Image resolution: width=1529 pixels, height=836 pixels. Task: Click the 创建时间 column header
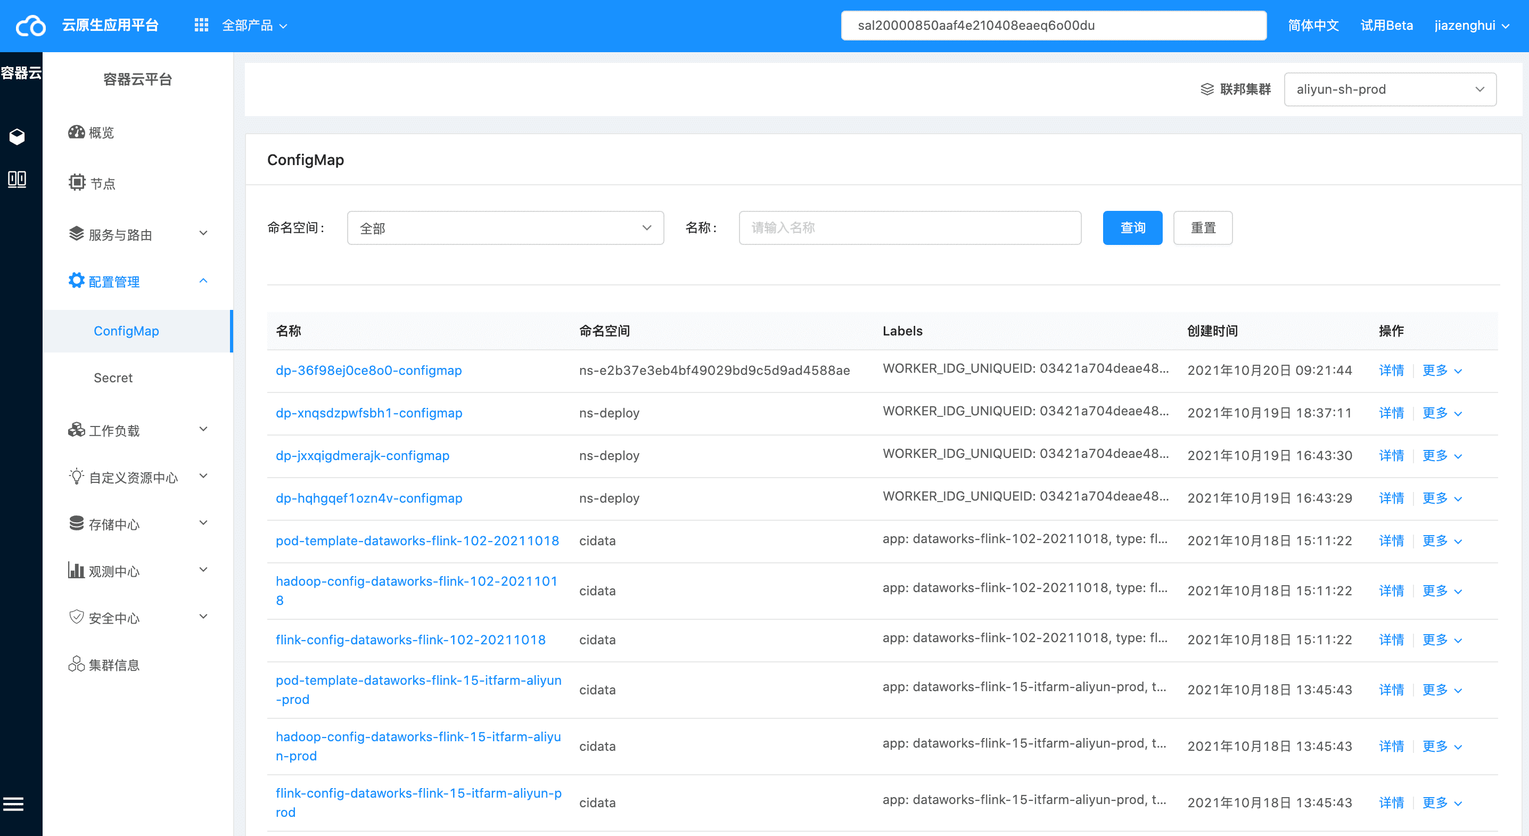pyautogui.click(x=1213, y=331)
